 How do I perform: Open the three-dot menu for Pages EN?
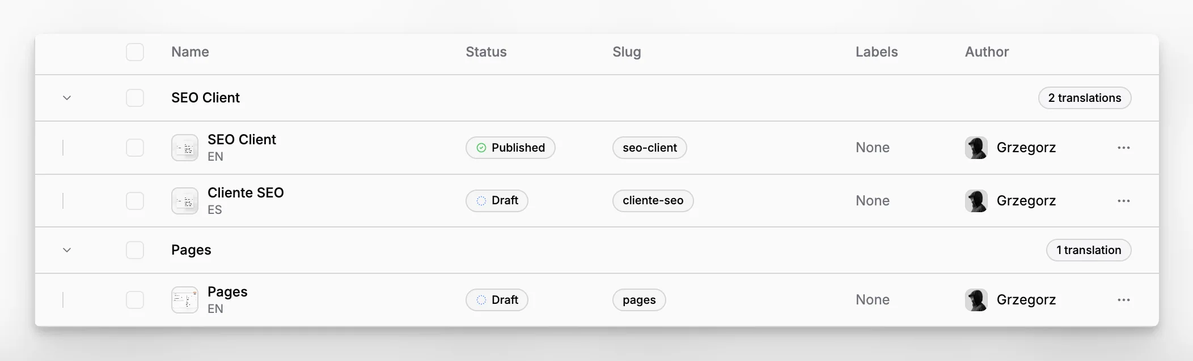[x=1123, y=300]
